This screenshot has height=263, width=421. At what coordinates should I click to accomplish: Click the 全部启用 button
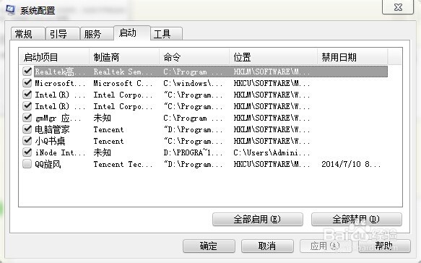click(258, 219)
